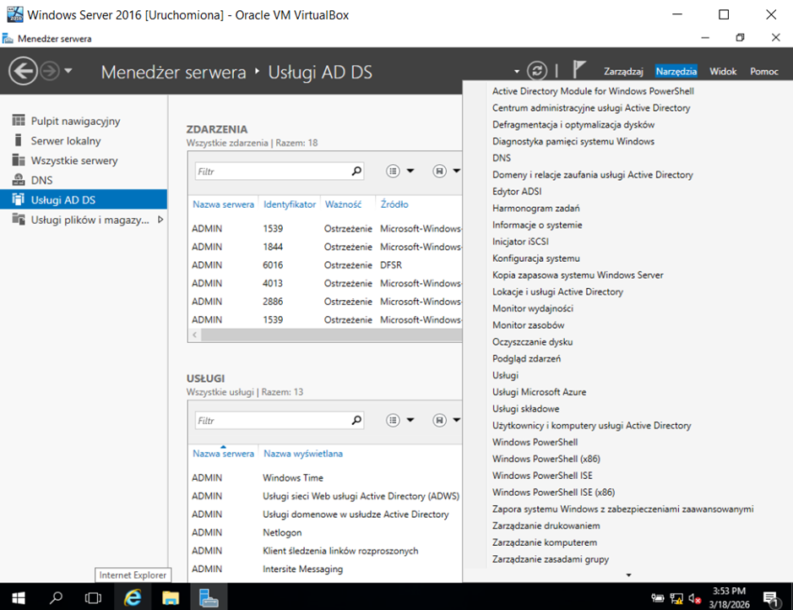Open the notifications flag icon
Screen dimensions: 793x610
coord(580,71)
